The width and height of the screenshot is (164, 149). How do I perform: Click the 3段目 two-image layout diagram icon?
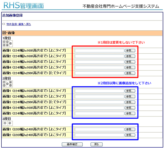coord(8,123)
